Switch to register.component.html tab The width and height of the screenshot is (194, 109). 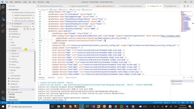point(79,6)
